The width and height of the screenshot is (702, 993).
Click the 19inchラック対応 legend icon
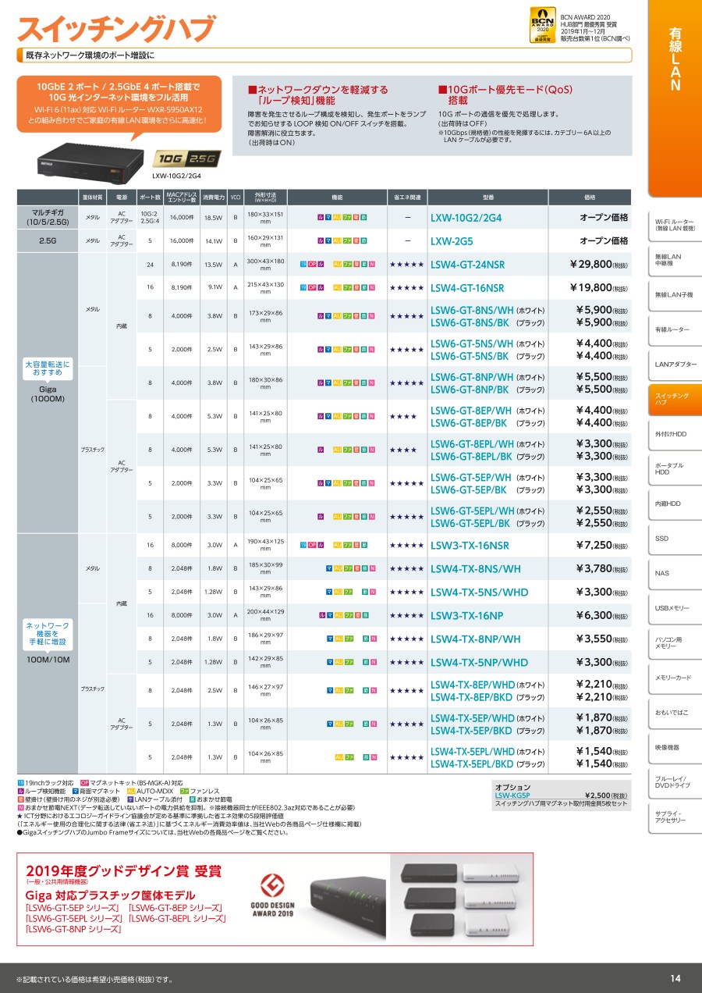20,782
